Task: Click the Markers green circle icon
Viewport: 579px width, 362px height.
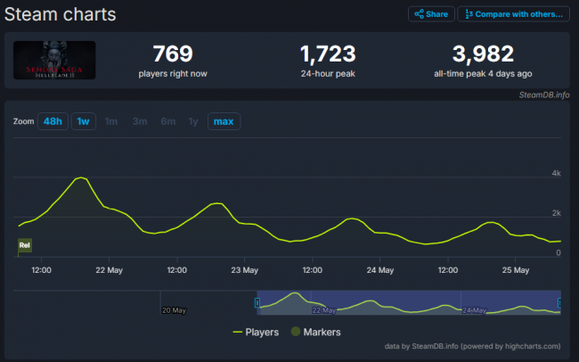Action: tap(296, 332)
